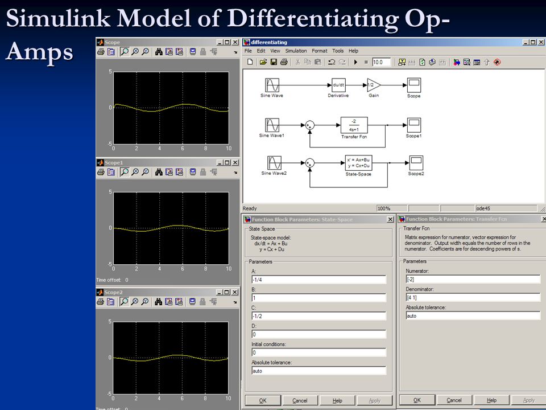546x410 pixels.
Task: Create a new model in the differentiating window
Action: coord(250,62)
